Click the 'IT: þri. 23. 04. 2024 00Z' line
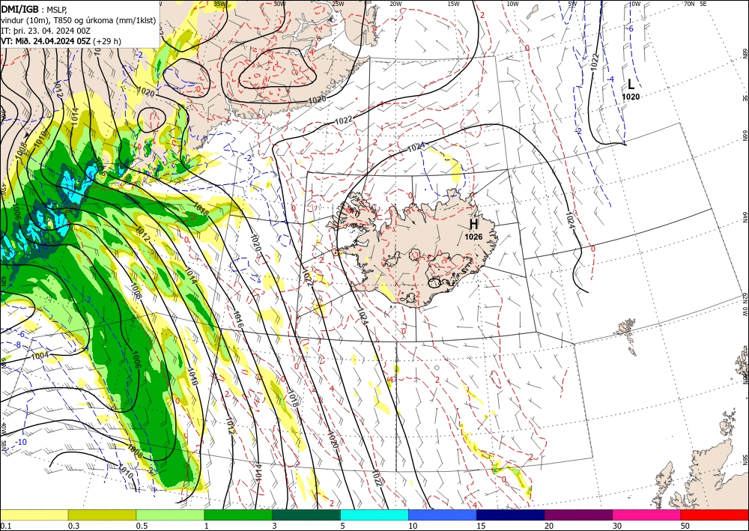Screen dimensions: 749x531 (46, 31)
